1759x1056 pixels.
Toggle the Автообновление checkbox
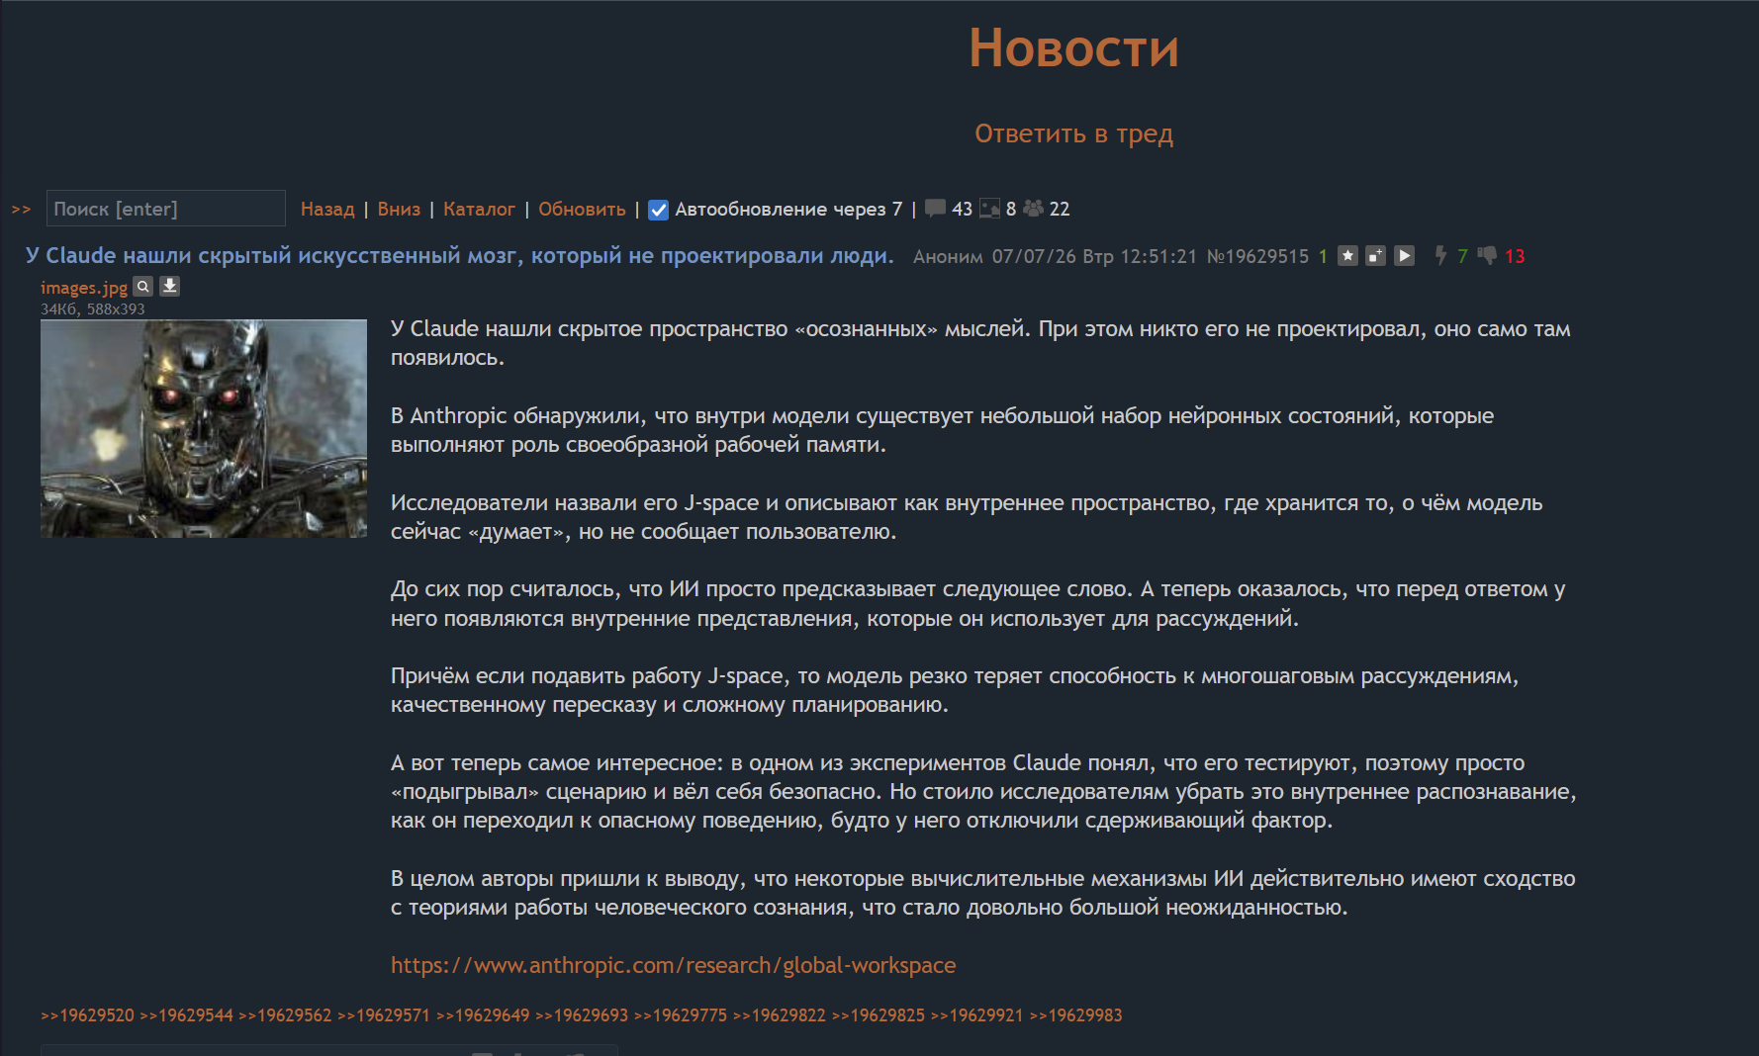(658, 210)
